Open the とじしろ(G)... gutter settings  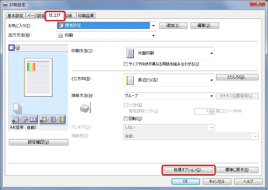tap(237, 77)
